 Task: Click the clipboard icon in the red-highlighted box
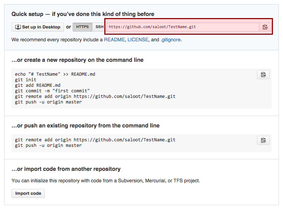click(x=265, y=27)
